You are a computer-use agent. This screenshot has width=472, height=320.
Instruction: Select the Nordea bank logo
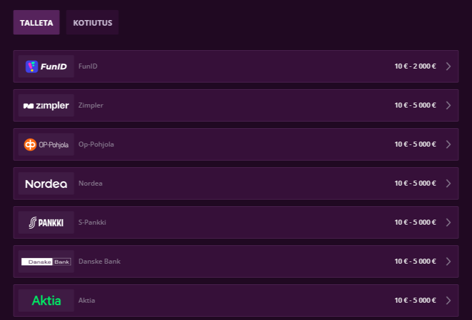tap(46, 183)
